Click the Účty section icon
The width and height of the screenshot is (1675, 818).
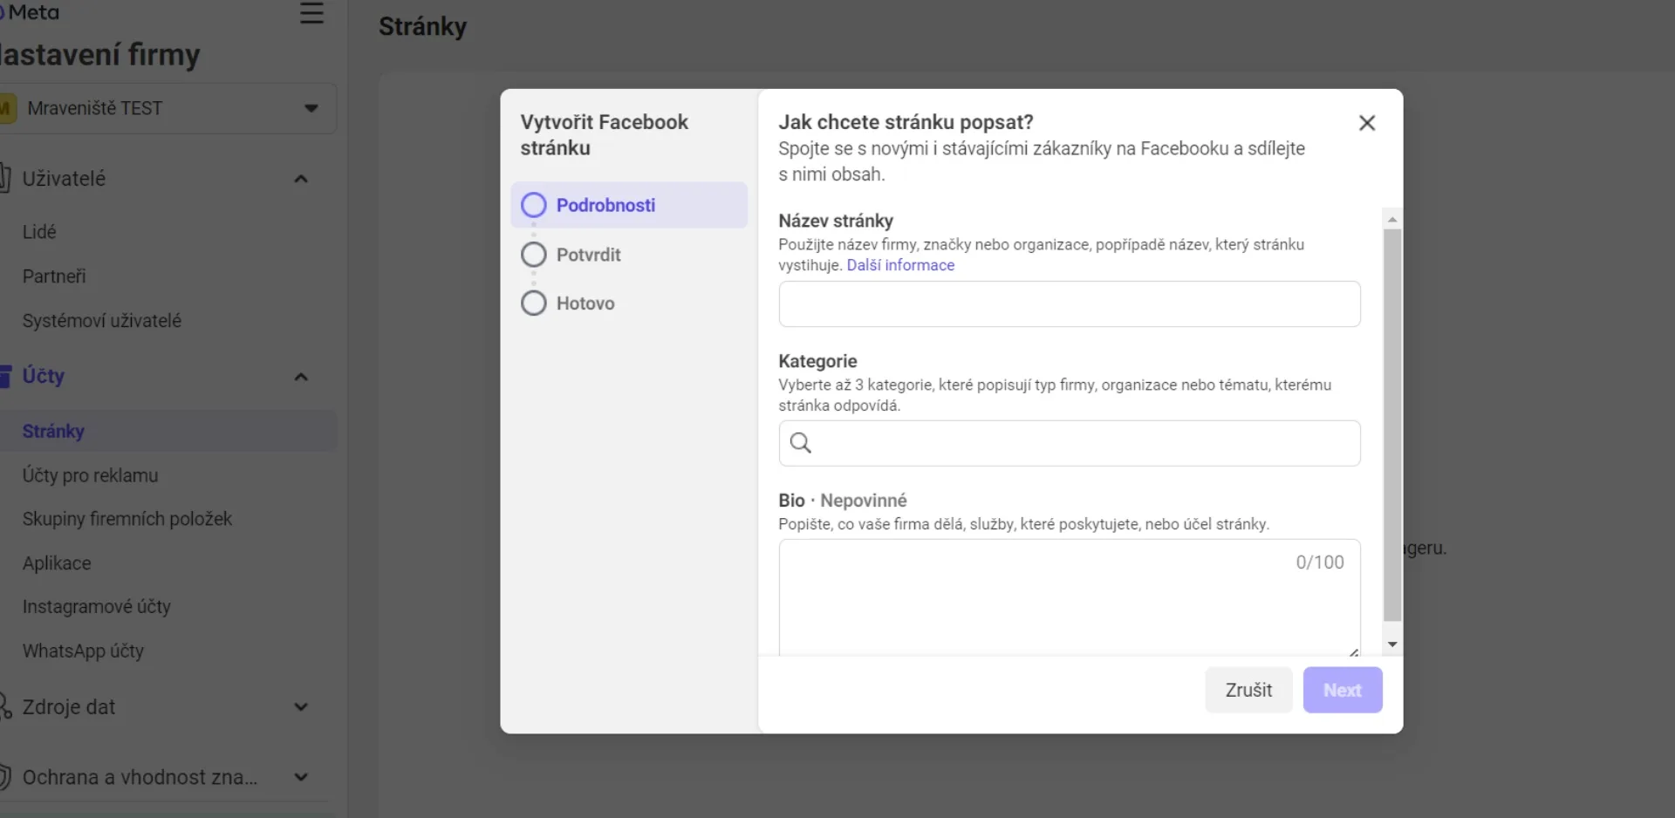tap(5, 376)
